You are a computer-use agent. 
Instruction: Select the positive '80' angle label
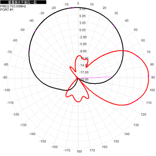tap(152, 64)
